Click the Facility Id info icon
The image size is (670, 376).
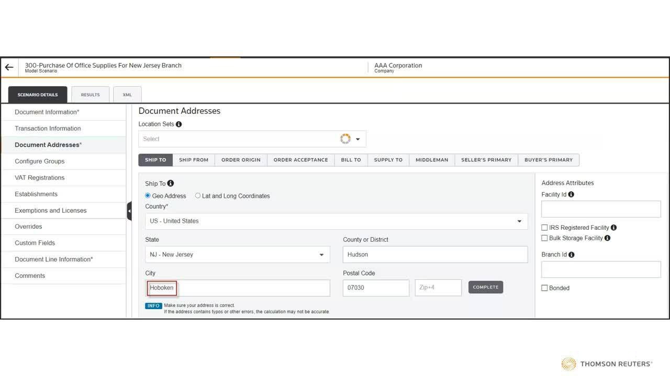click(571, 194)
